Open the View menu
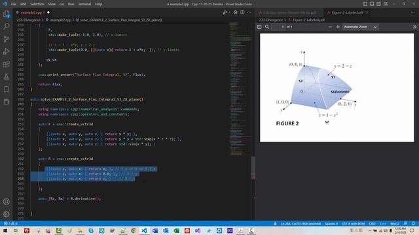 52,4
